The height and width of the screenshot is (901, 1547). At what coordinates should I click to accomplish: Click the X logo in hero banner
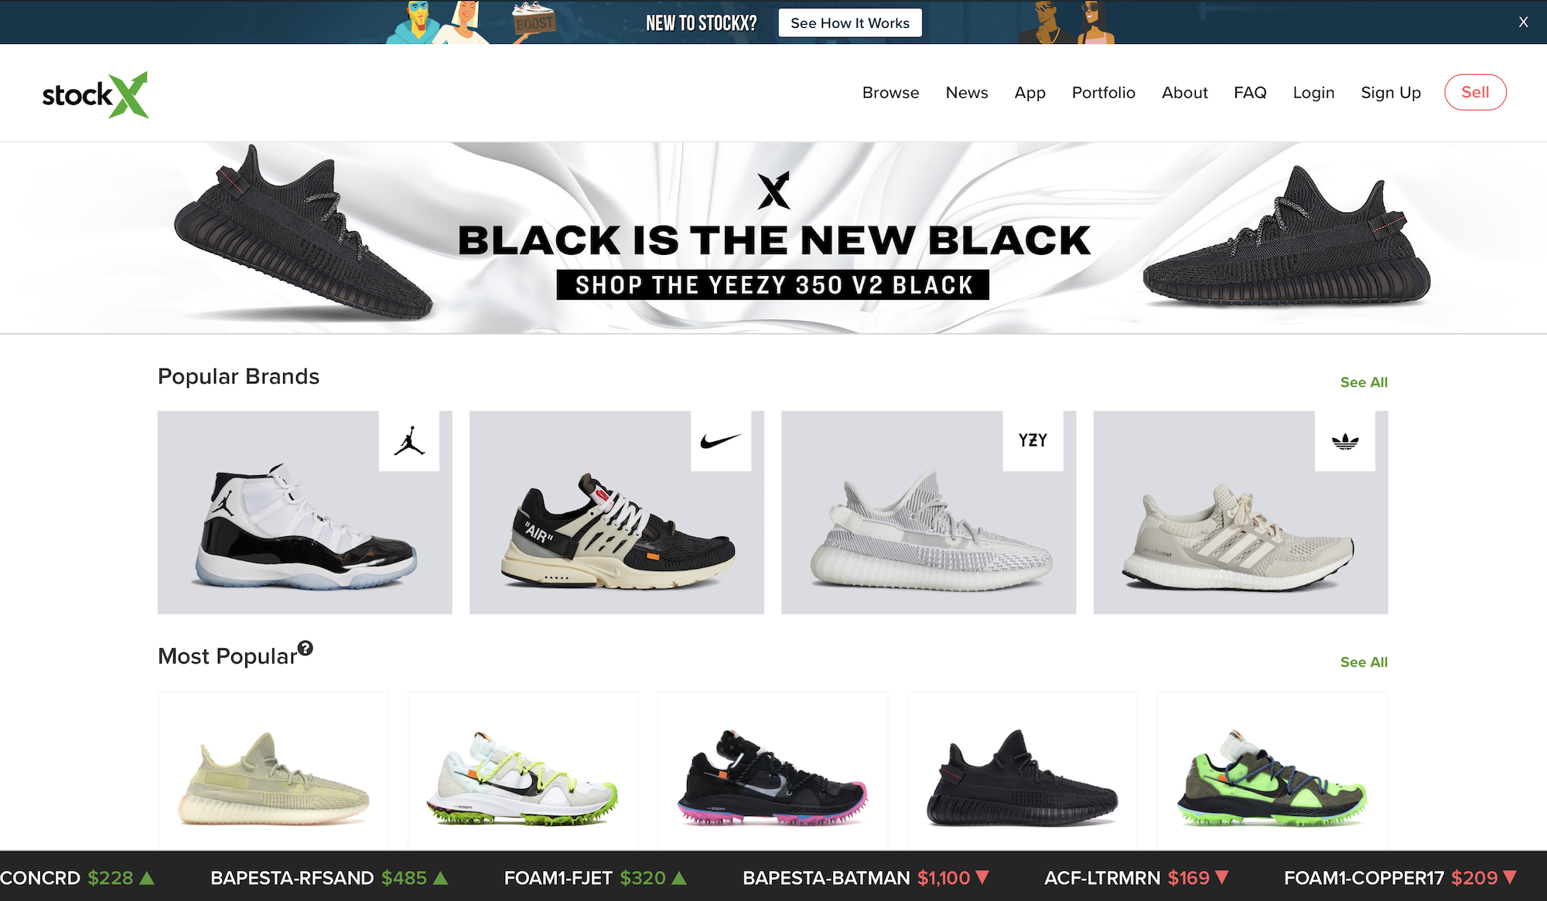coord(773,190)
